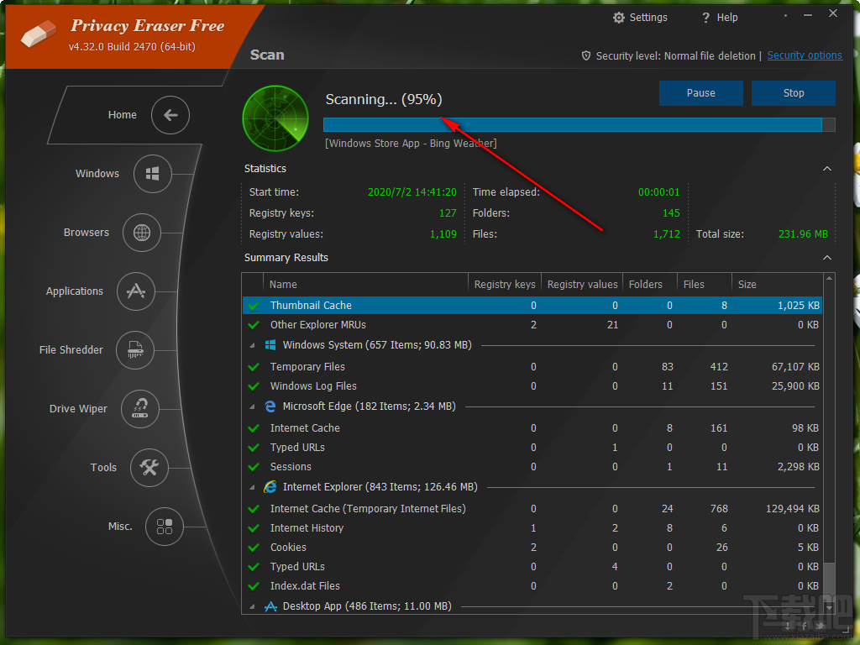Open the Drive Wiper icon
The height and width of the screenshot is (645, 860).
(x=140, y=409)
